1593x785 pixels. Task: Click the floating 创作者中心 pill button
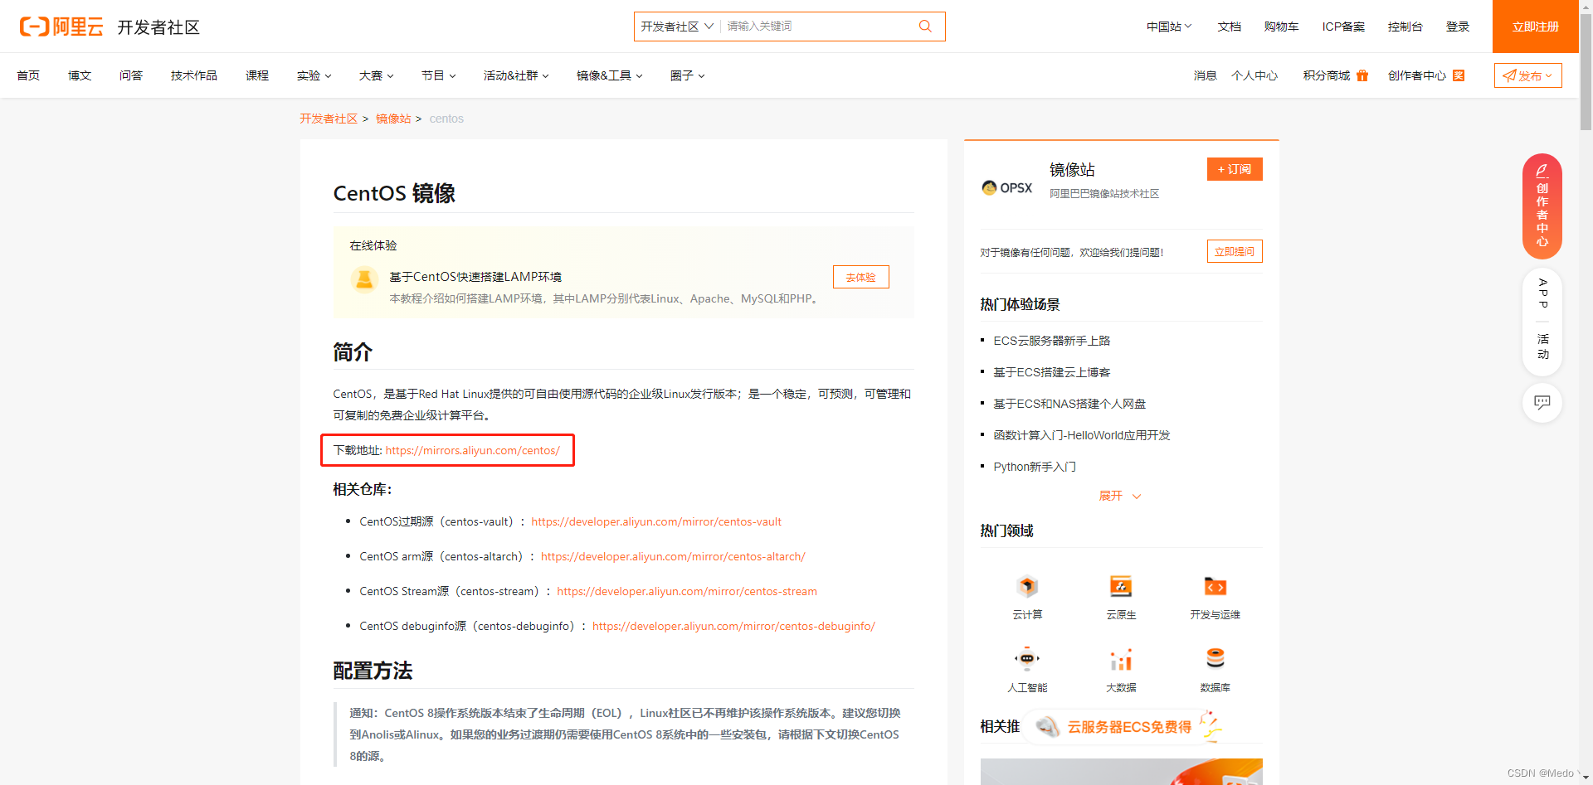pos(1542,206)
